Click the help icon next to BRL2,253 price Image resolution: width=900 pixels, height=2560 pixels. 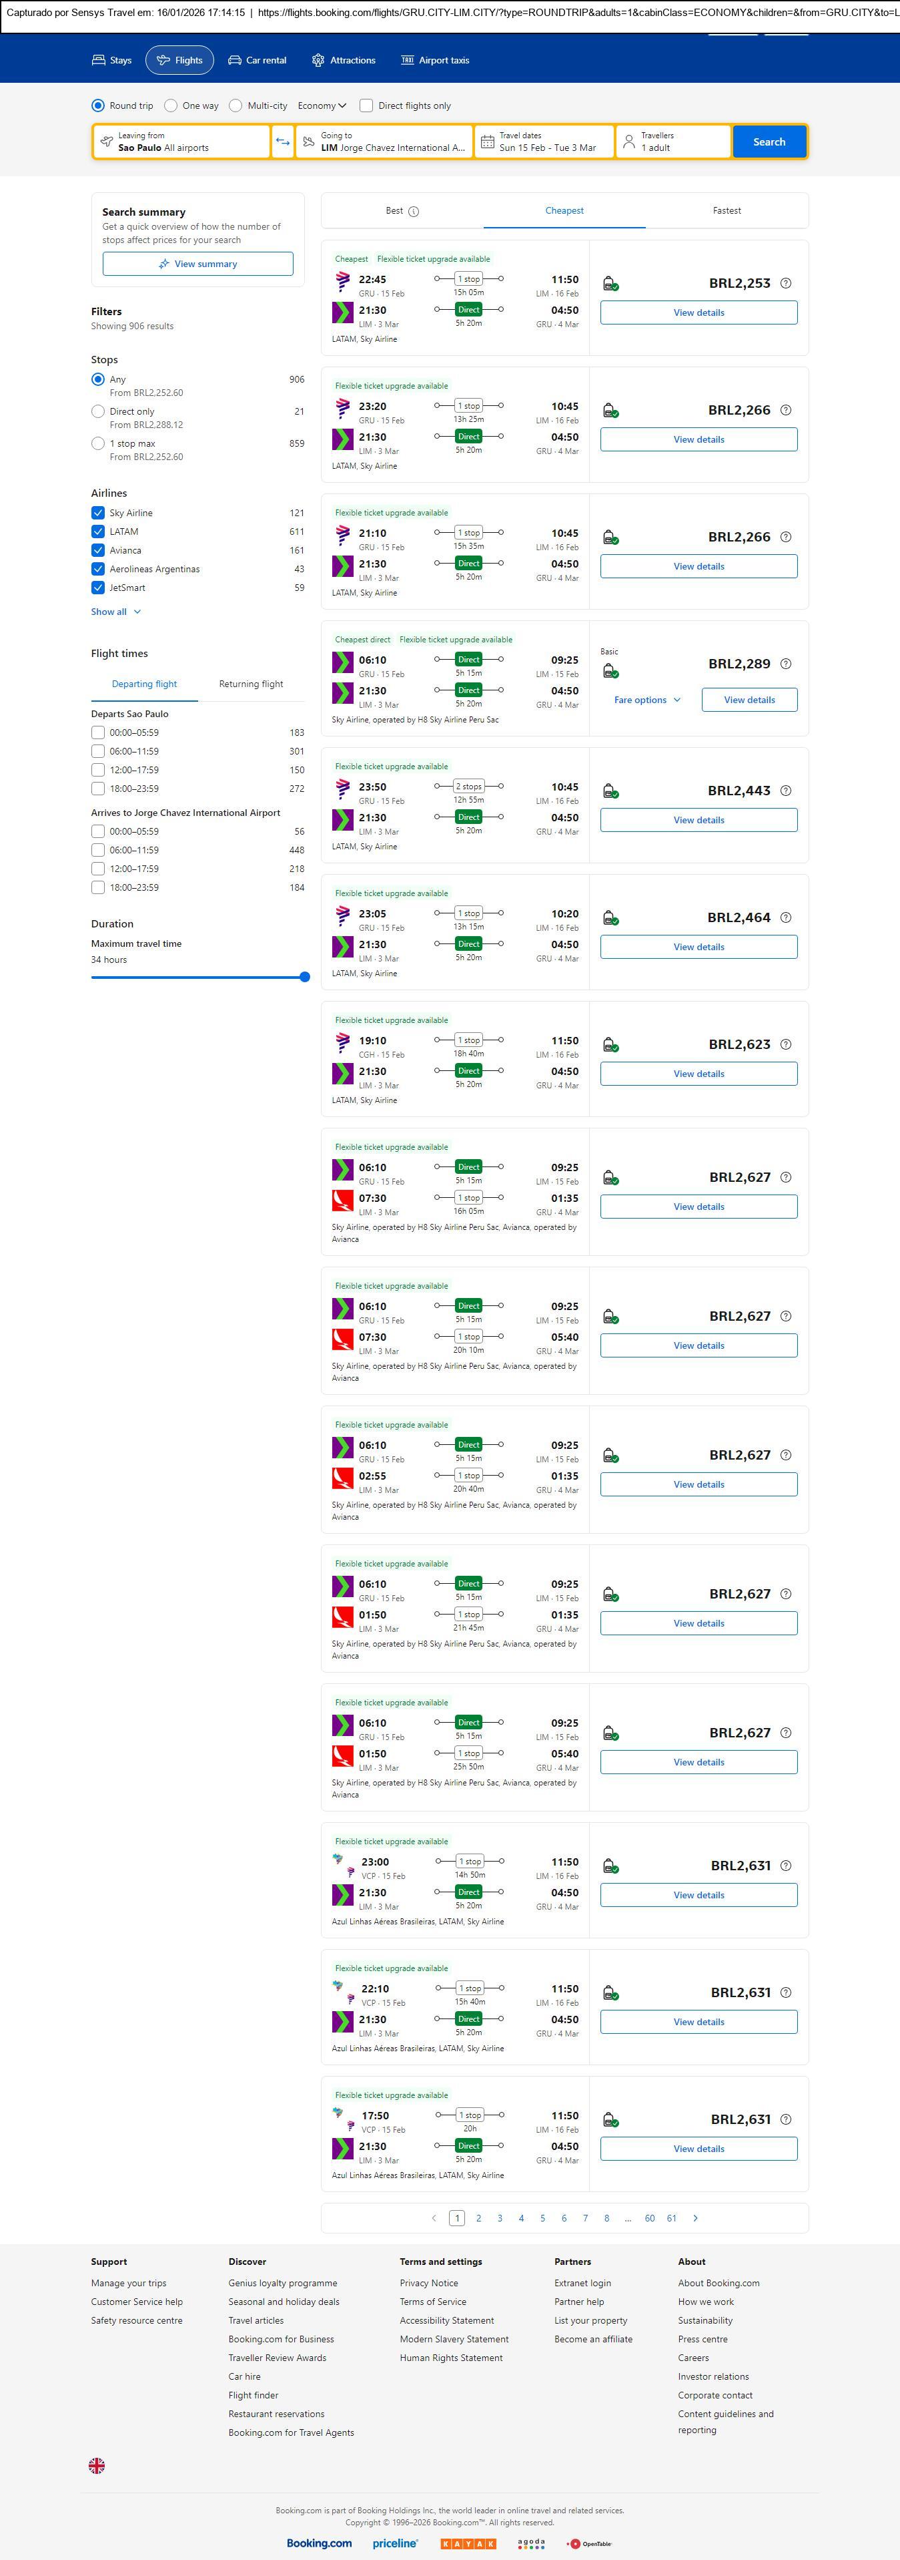point(786,283)
